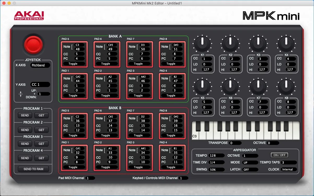Open the Clock Internal dropdown
314x196 pixels.
[x=289, y=169]
